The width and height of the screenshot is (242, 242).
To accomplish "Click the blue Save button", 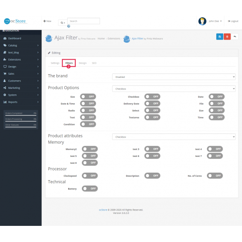I will 220,37.
